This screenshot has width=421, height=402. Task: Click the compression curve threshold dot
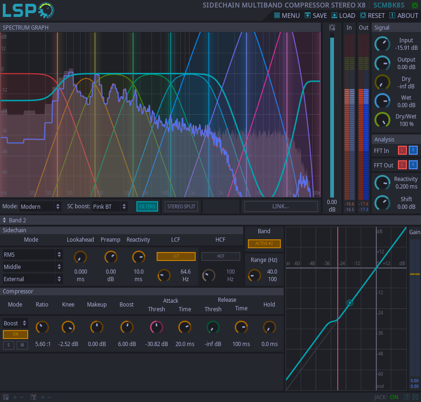[x=350, y=303]
